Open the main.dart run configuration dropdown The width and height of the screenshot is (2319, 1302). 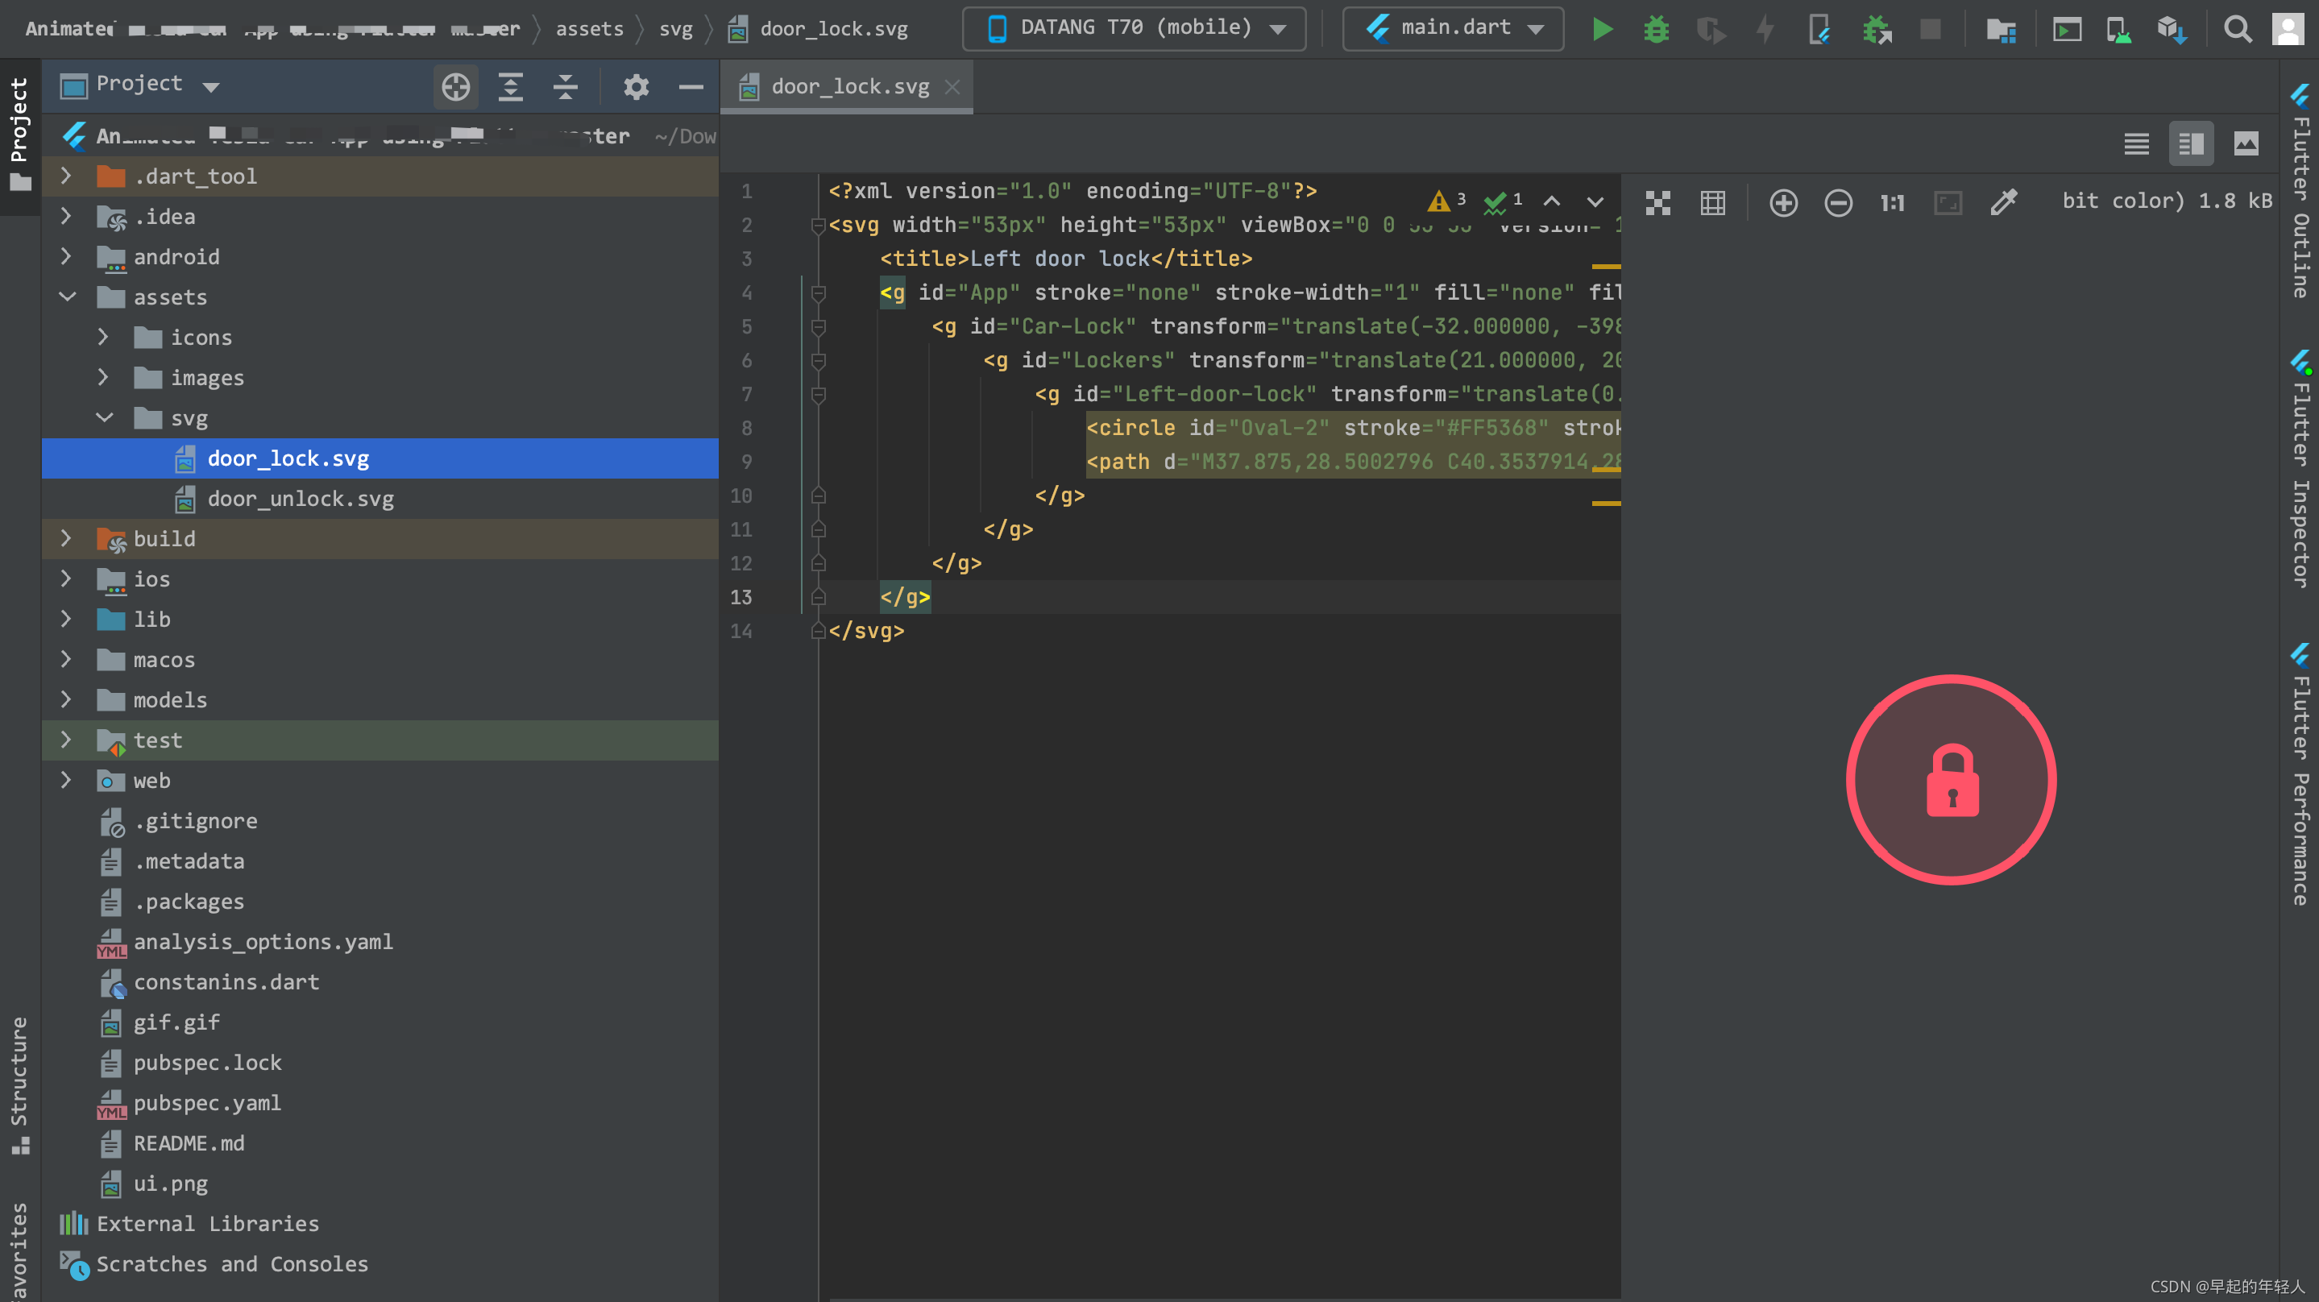point(1451,28)
